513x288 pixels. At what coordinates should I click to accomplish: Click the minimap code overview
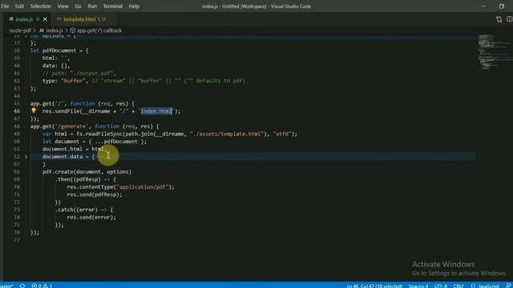[495, 52]
